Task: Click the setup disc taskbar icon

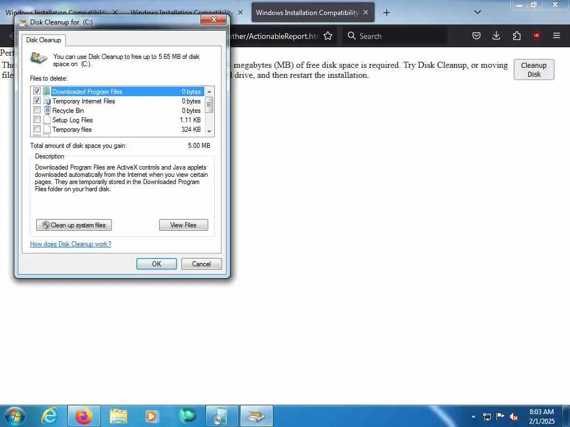Action: tap(222, 416)
